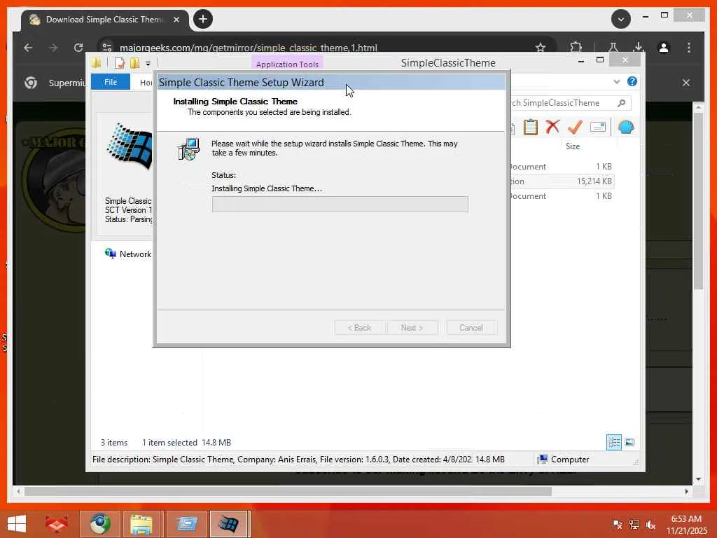Click the Windows Simple Classic Theme logo thumbnail
This screenshot has width=717, height=538.
(x=130, y=146)
